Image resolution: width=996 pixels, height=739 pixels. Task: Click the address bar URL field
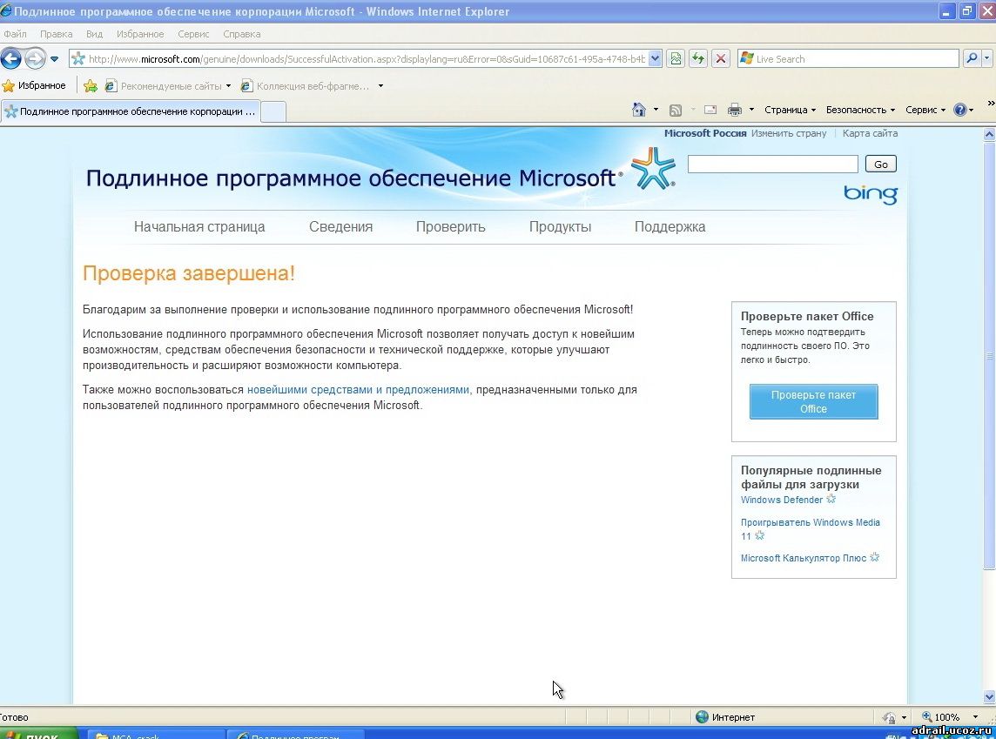click(x=366, y=59)
